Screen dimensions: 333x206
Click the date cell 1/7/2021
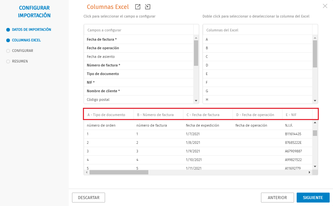point(208,134)
